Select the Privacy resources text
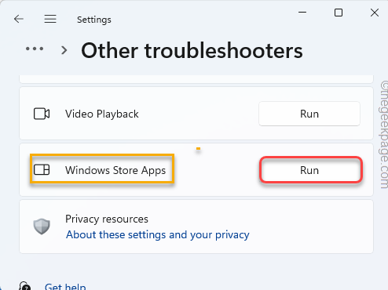This screenshot has width=388, height=290. (x=107, y=219)
